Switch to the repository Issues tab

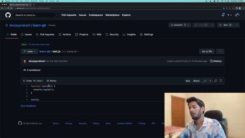[26, 34]
